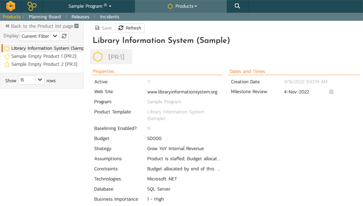
Task: Open the search magnifier icon
Action: (237, 6)
